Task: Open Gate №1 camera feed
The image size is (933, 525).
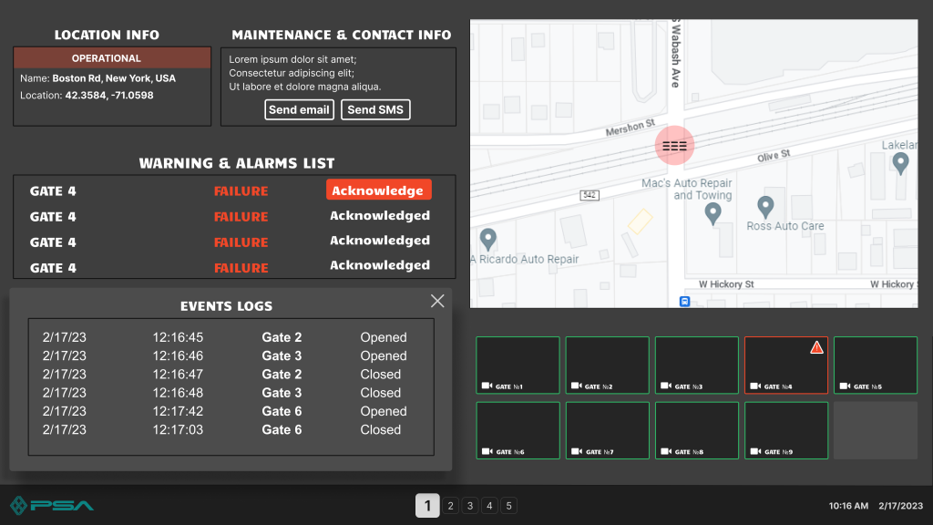Action: tap(518, 365)
